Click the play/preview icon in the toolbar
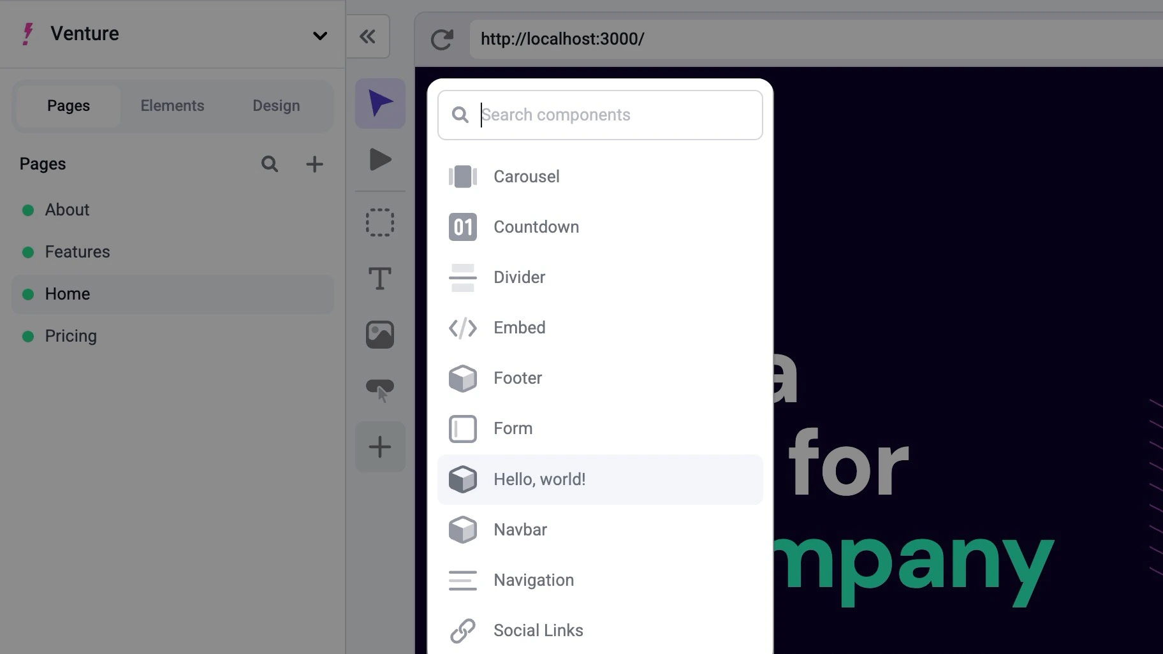Image resolution: width=1163 pixels, height=654 pixels. pos(379,160)
